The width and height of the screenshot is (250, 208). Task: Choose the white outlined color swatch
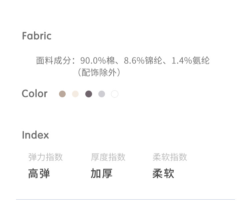(x=115, y=94)
